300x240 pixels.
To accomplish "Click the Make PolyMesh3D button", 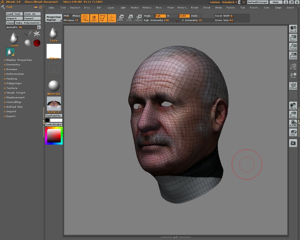I will pyautogui.click(x=28, y=23).
